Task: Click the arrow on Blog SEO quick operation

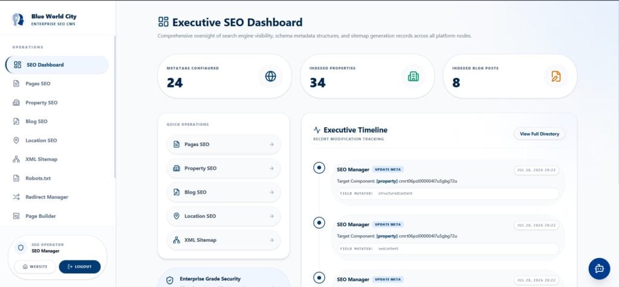Action: [x=271, y=192]
